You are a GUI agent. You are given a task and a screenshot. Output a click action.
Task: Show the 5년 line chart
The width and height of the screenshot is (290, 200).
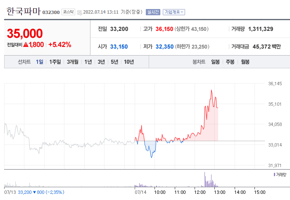point(114,62)
